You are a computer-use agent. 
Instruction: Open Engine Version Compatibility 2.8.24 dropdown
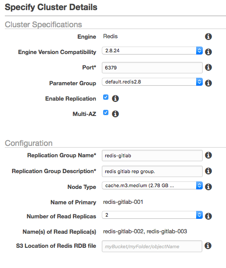[x=152, y=51]
